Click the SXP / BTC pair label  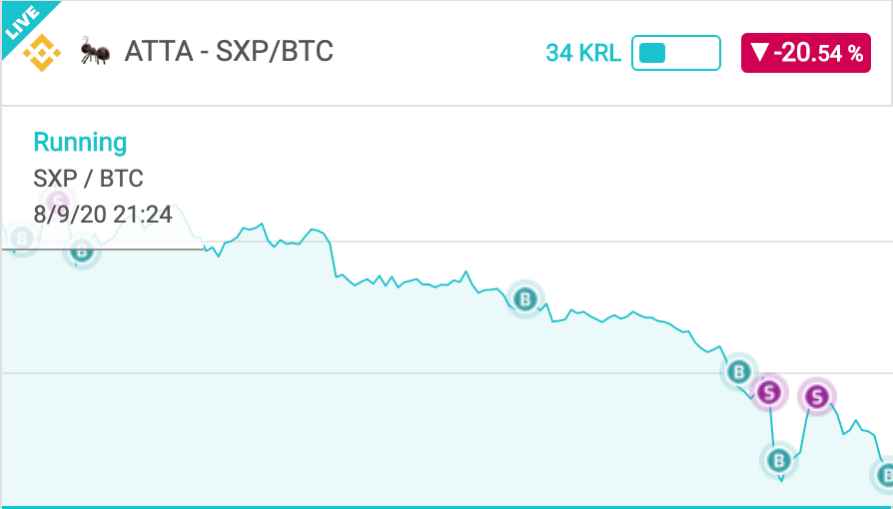pyautogui.click(x=88, y=179)
